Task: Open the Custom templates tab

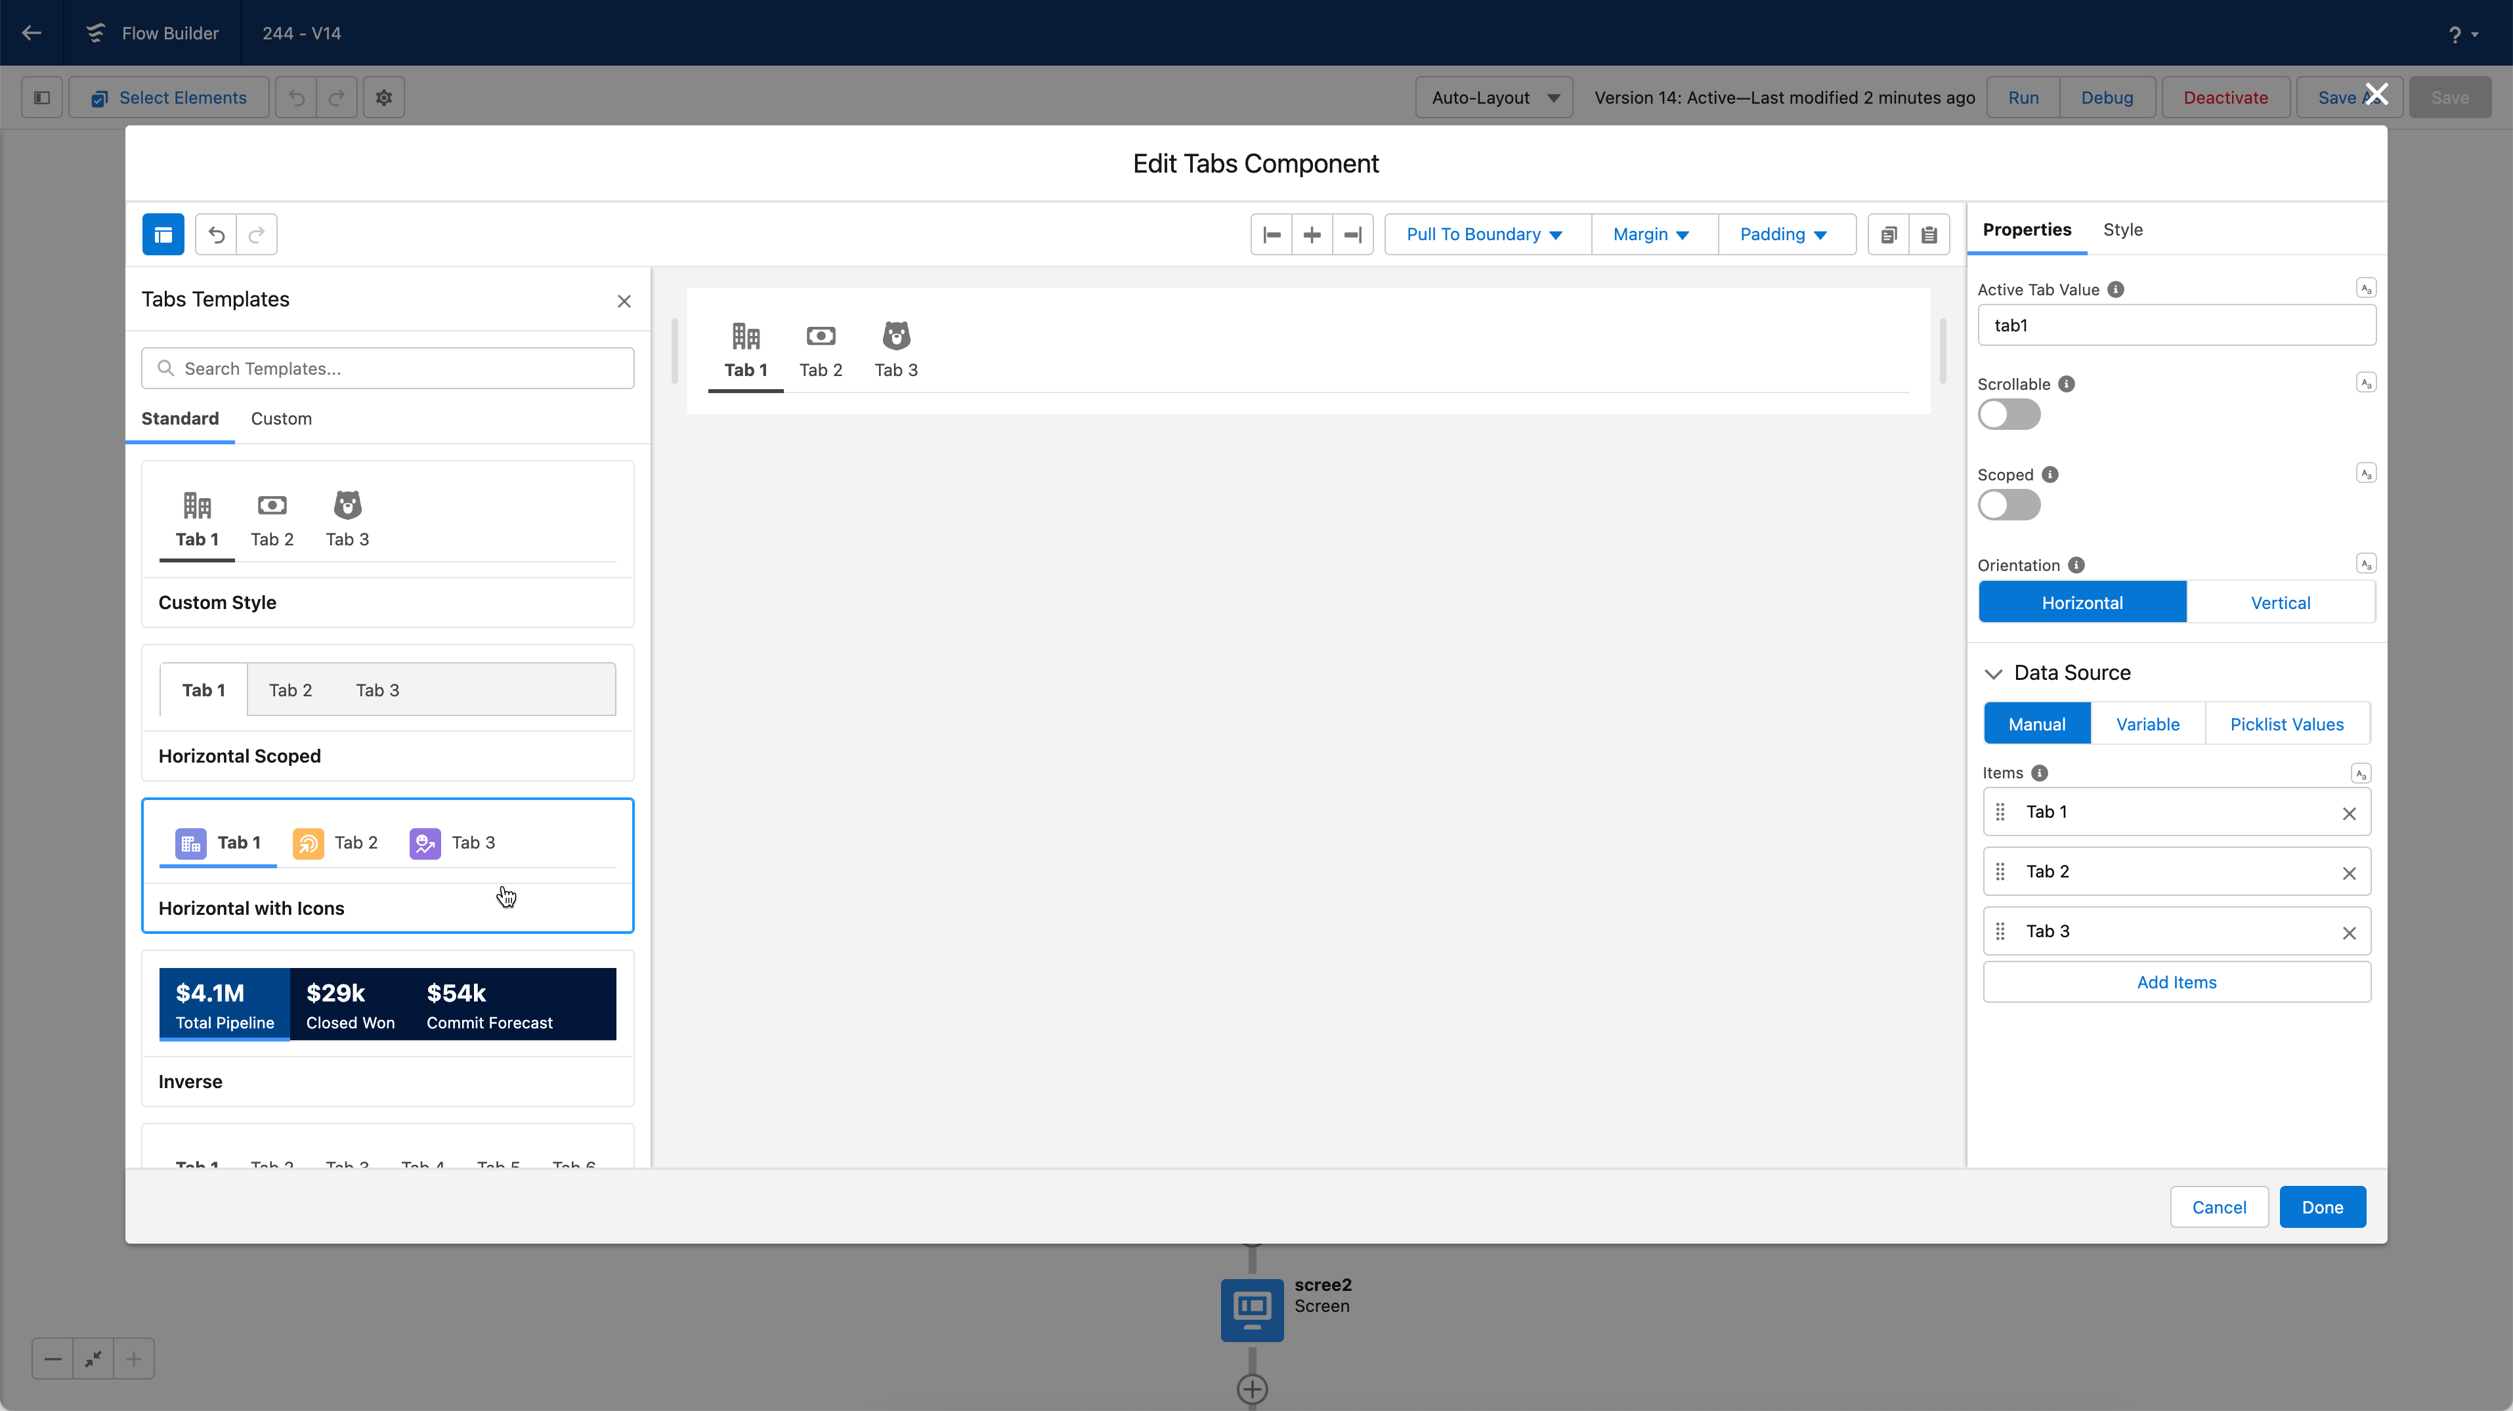Action: click(281, 418)
